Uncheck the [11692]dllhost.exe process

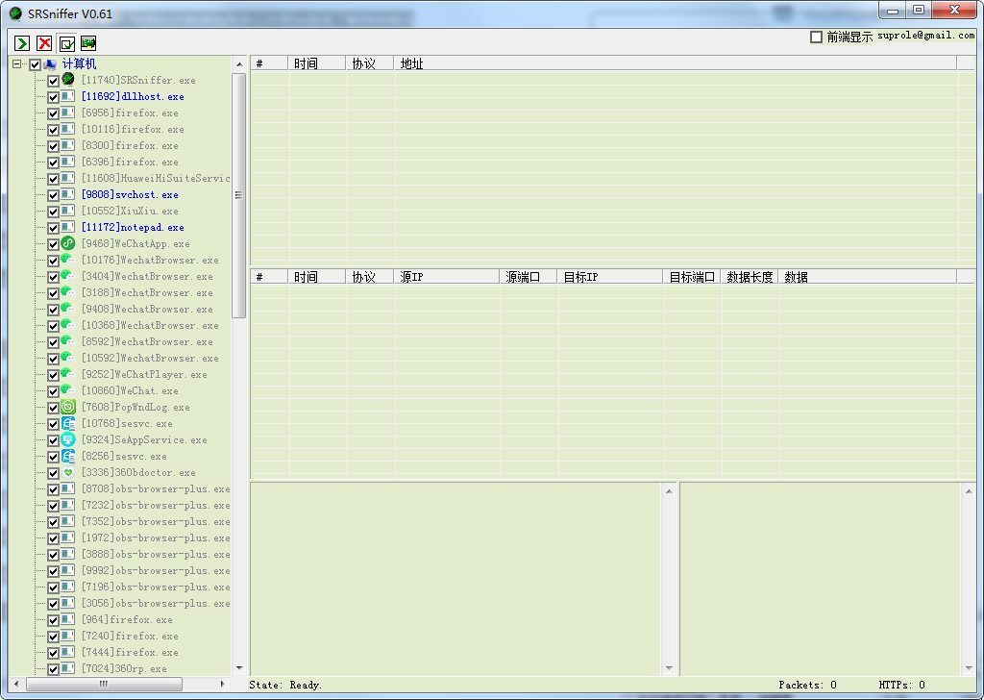tap(54, 96)
